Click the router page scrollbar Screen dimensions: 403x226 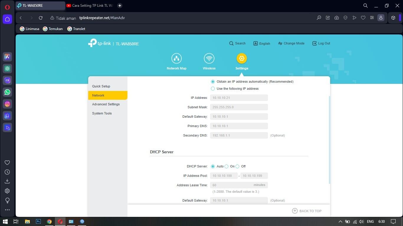coord(329,140)
